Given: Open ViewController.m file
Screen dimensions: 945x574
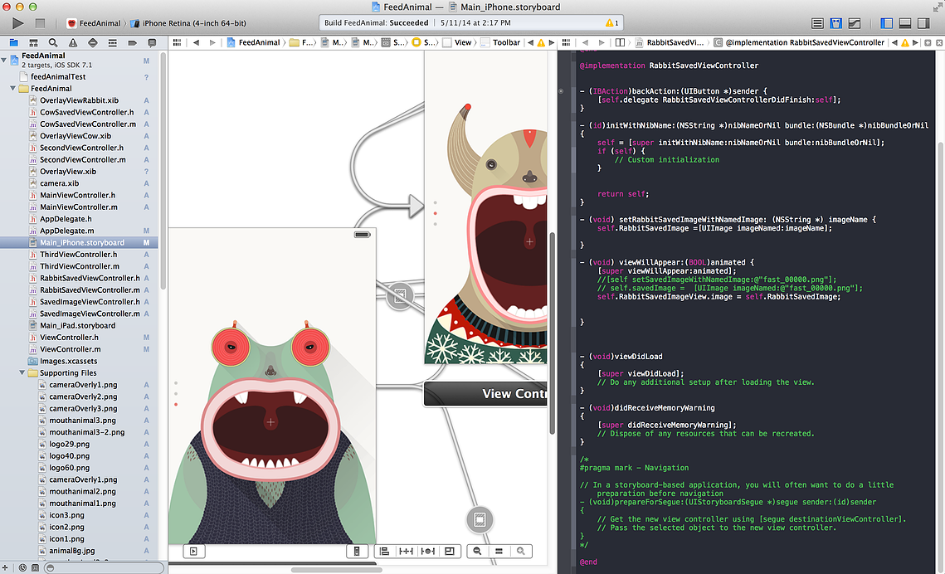Looking at the screenshot, I should (79, 349).
